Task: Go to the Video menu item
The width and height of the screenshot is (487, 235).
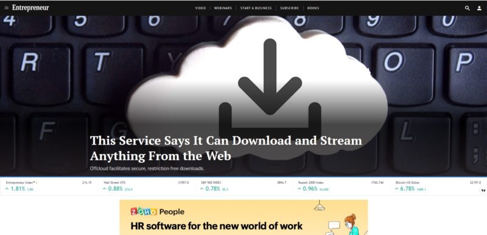Action: click(200, 8)
